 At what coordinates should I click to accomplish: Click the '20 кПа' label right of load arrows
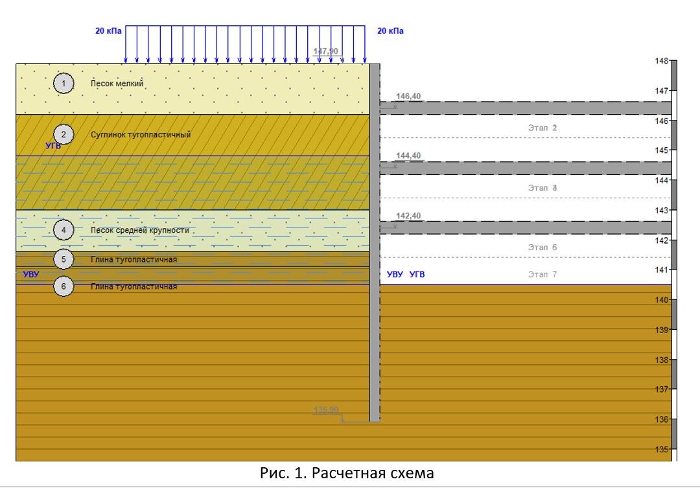pyautogui.click(x=390, y=31)
